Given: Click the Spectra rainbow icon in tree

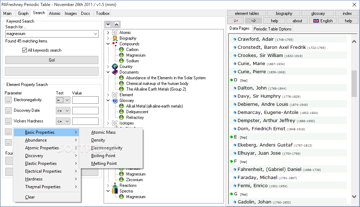Looking at the screenshot, I should [x=115, y=191].
